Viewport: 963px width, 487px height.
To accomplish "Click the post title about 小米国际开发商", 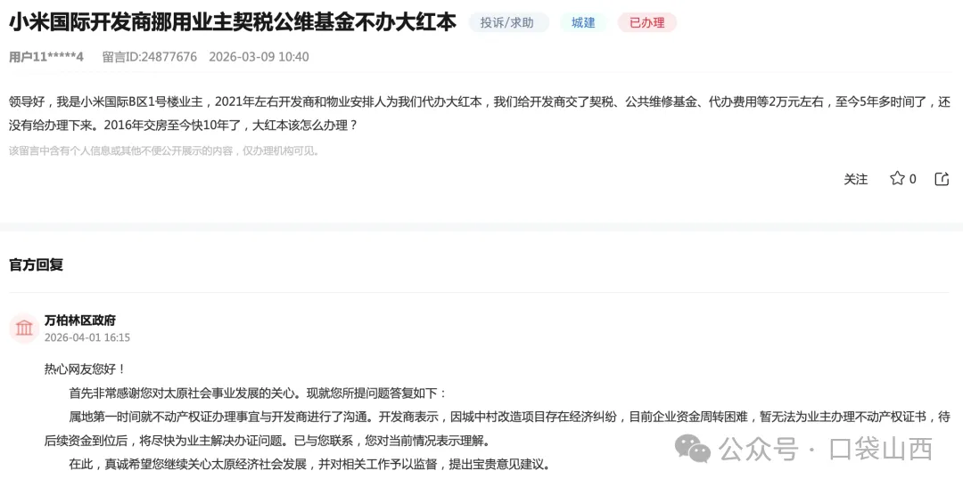I will tap(233, 22).
